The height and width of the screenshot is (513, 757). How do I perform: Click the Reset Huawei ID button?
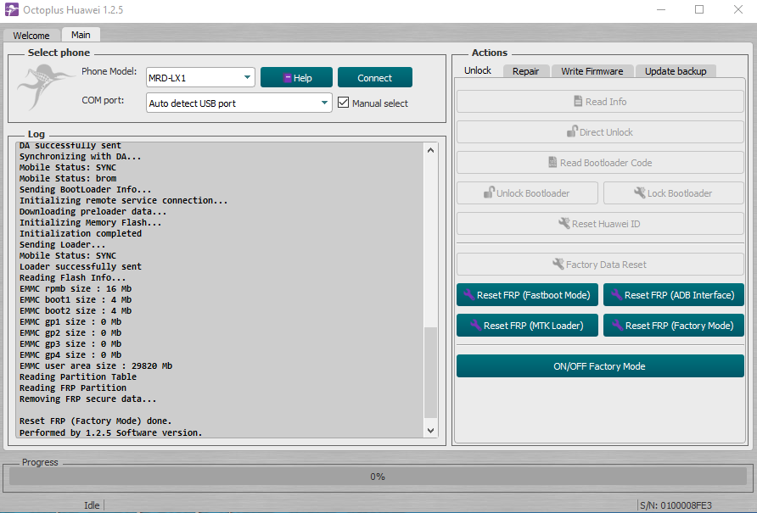600,224
